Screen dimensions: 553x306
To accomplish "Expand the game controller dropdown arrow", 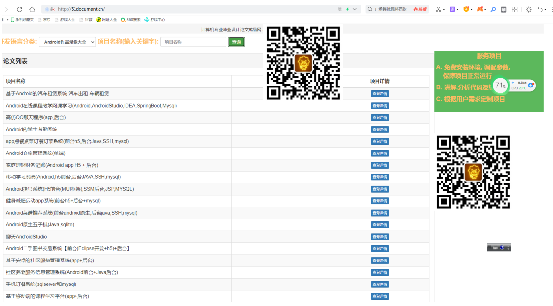I will [485, 10].
